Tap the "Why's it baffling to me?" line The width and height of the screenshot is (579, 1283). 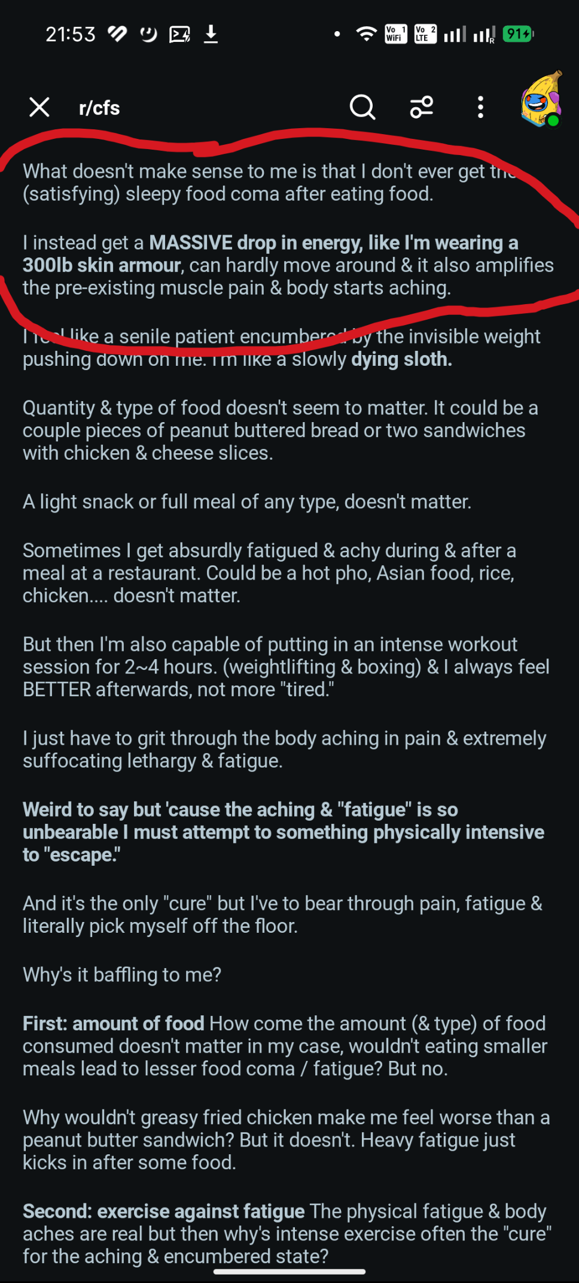[x=122, y=975]
